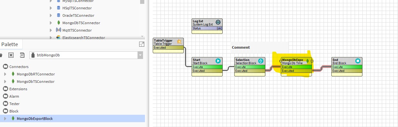Click the Extensions folder icon
Viewport: 398px width, 127px height.
click(x=5, y=89)
